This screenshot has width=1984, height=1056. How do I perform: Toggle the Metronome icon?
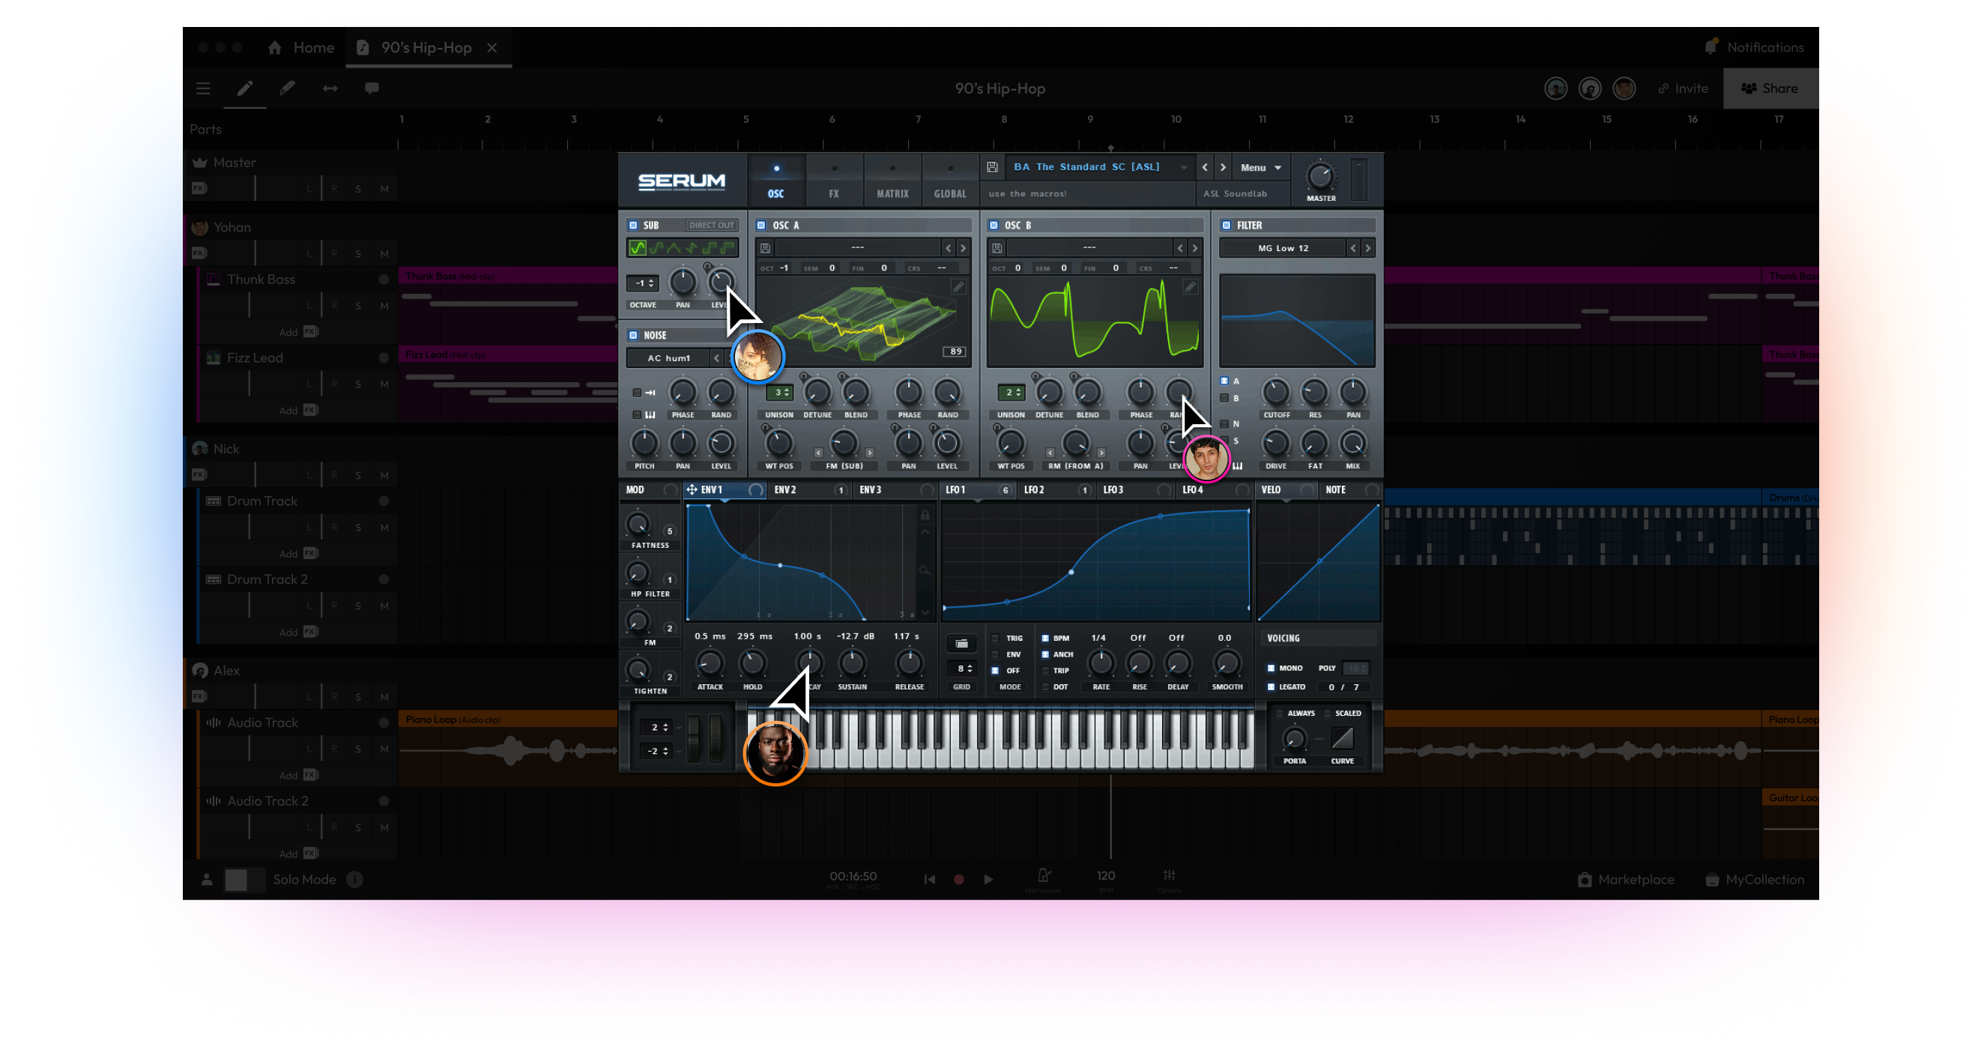coord(1044,876)
